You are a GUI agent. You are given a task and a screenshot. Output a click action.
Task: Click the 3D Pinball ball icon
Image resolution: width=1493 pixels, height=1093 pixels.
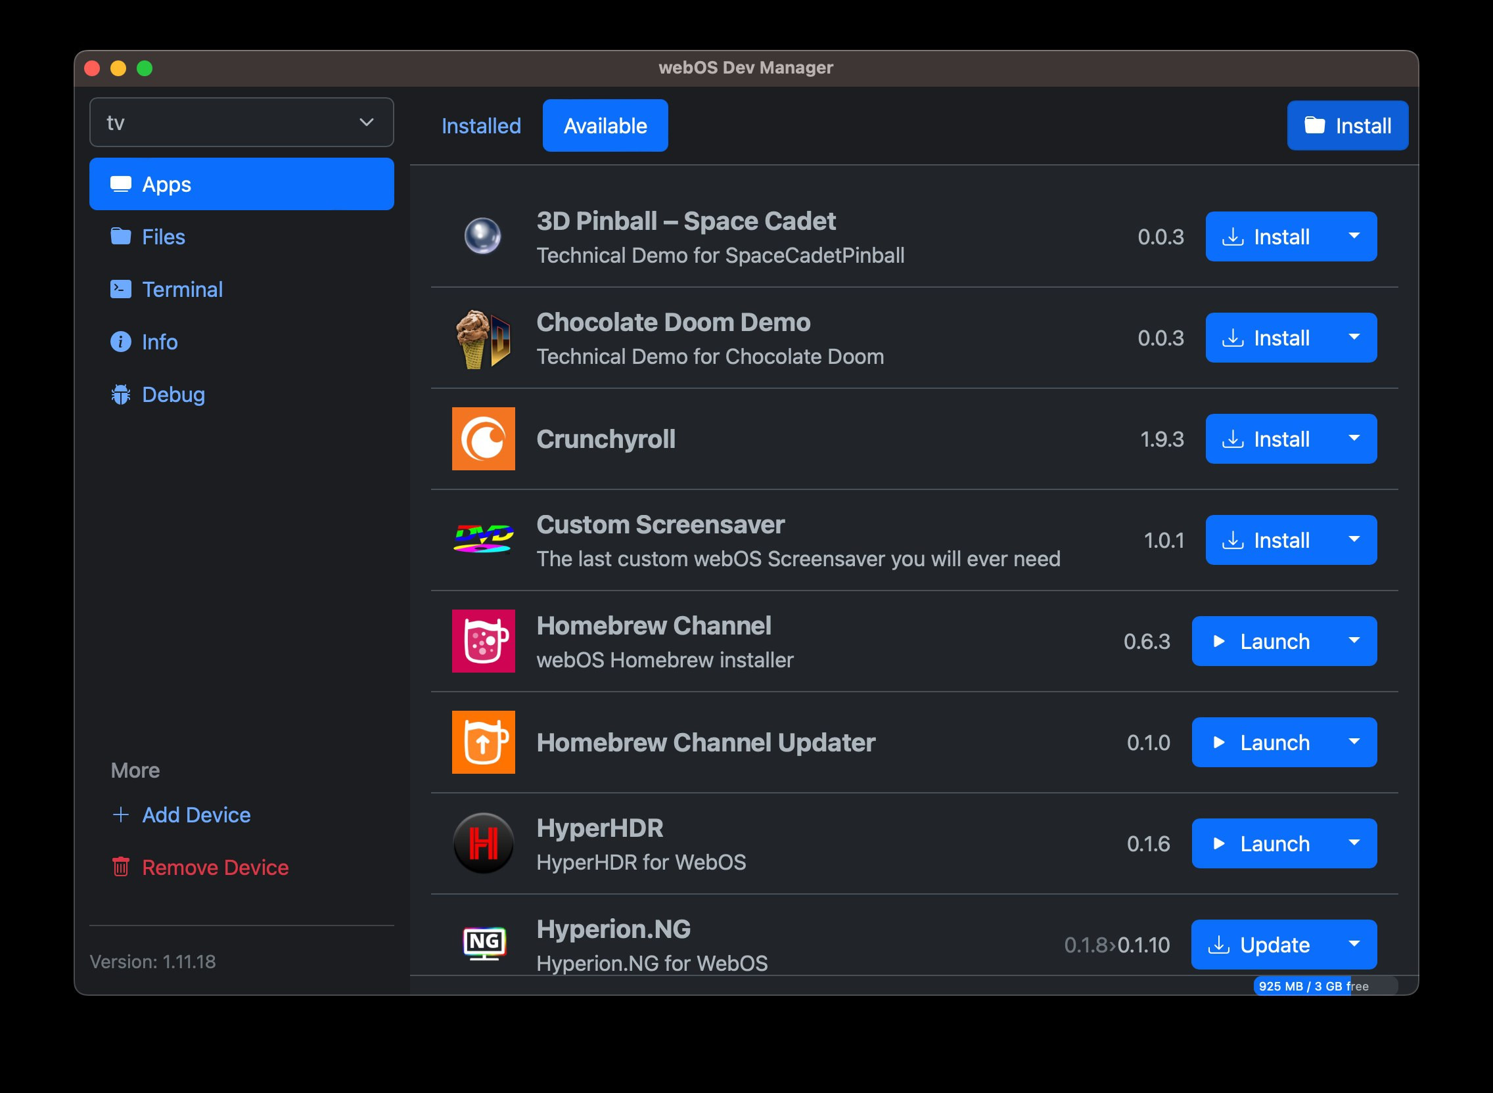point(483,236)
